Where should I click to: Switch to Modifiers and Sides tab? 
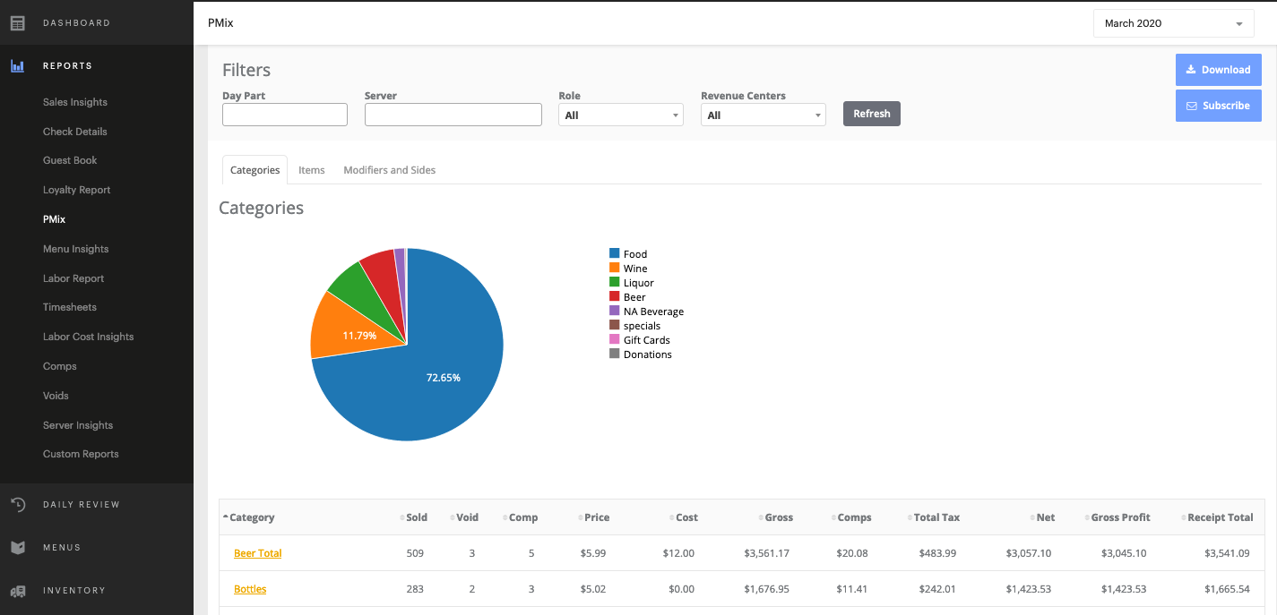(x=389, y=170)
